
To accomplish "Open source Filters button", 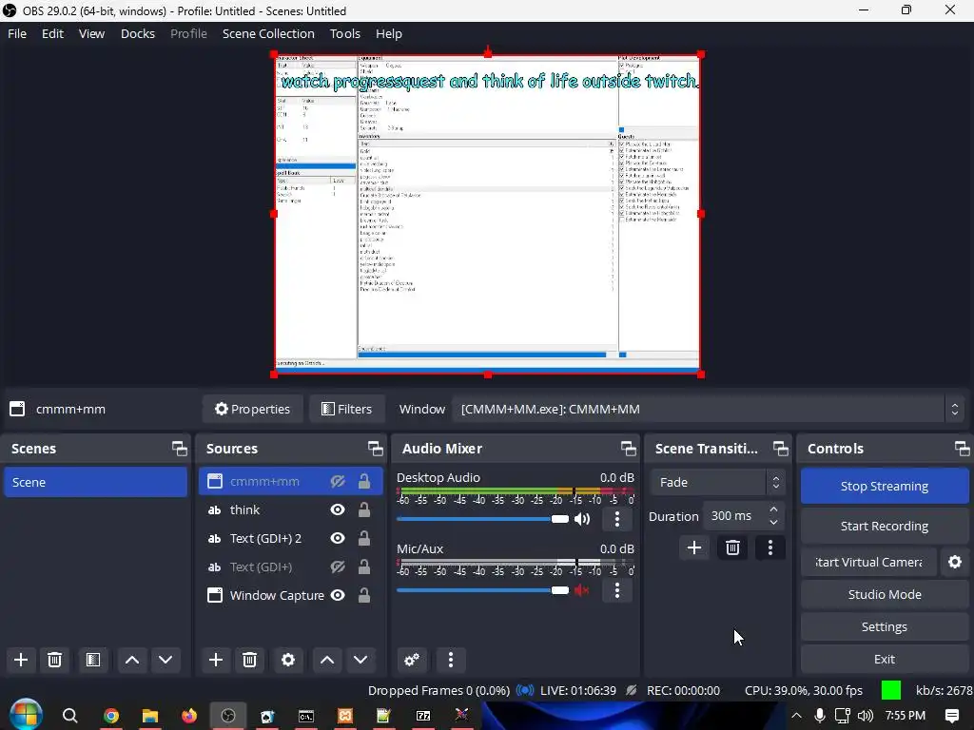I will pos(346,409).
